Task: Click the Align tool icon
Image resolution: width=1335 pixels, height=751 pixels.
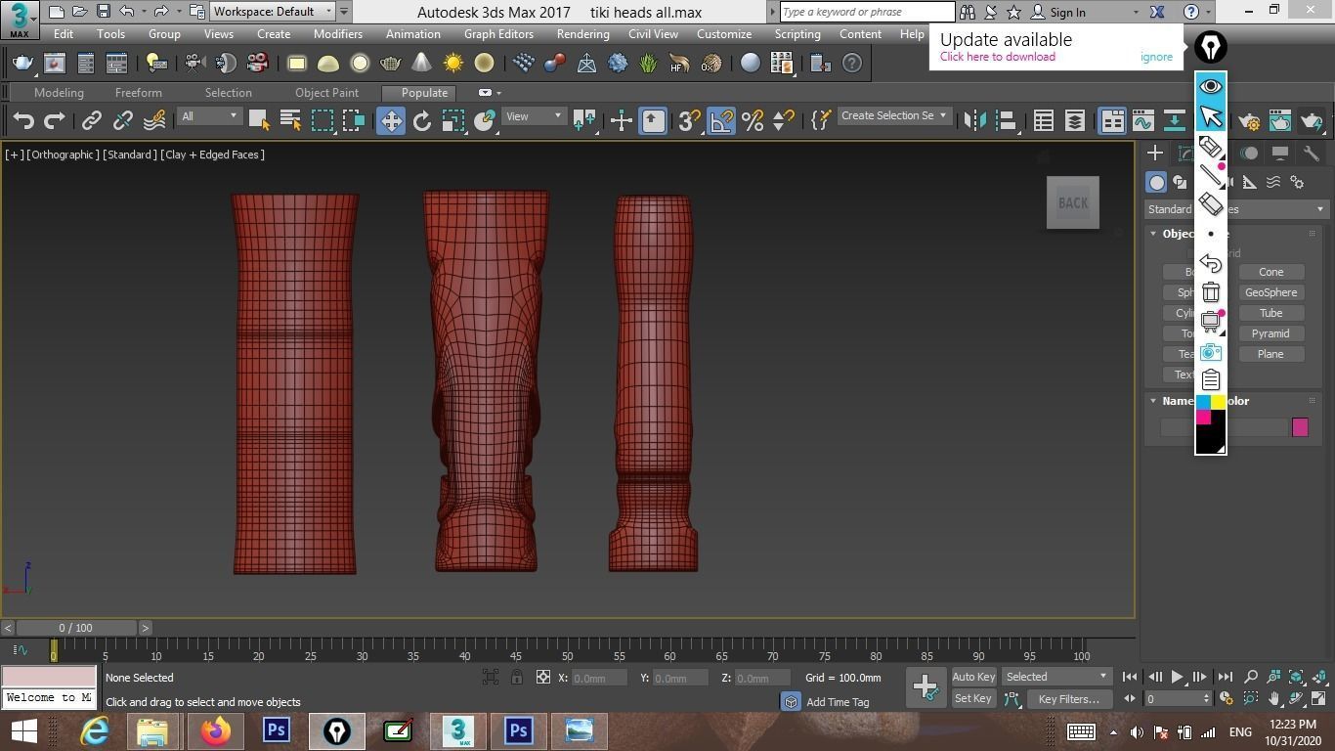Action: tap(1007, 120)
